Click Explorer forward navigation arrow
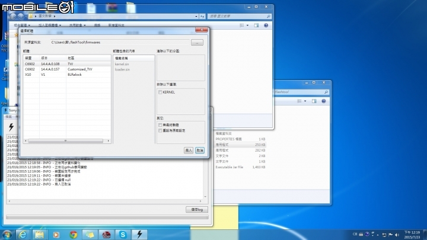The image size is (427, 240). (21, 17)
